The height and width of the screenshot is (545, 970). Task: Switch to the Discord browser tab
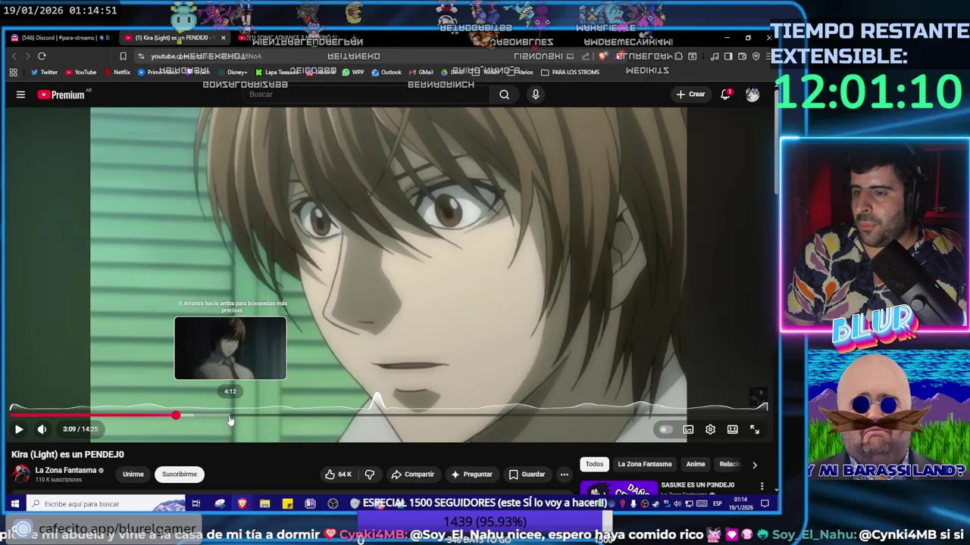[61, 38]
